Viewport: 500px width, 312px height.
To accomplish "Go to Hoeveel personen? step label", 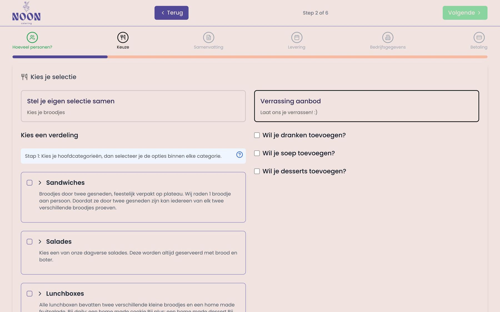I will click(x=32, y=47).
